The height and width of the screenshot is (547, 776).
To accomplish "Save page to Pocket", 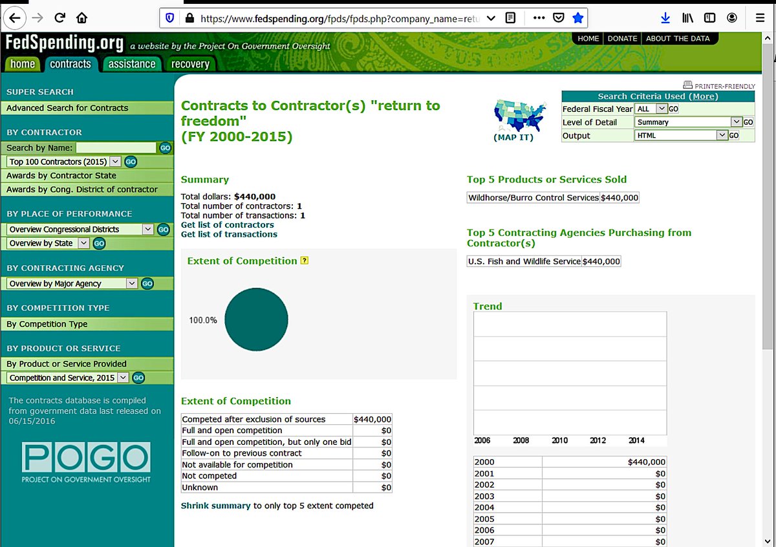I will pyautogui.click(x=558, y=18).
